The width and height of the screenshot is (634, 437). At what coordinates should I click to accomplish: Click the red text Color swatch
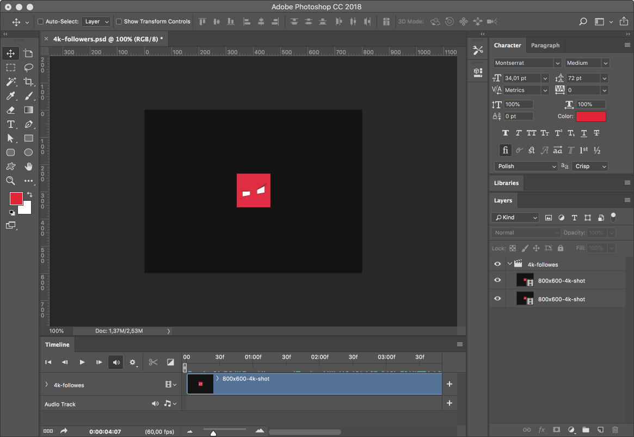(x=591, y=116)
